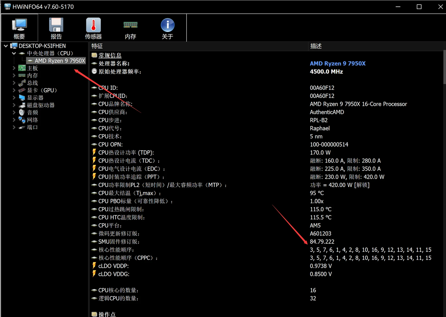Viewport: 446px width, 317px height.
Task: Select the CPU代号 row
Action: pos(266,128)
